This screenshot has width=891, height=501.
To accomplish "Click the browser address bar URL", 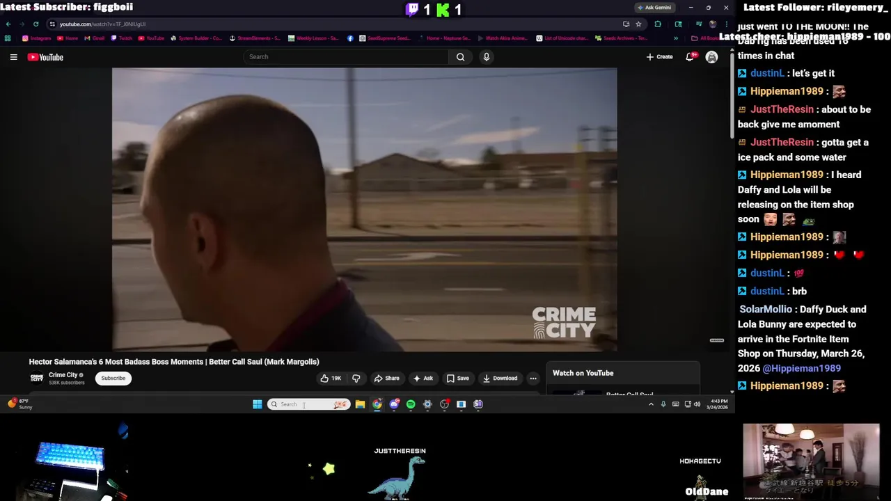I will coord(102,24).
